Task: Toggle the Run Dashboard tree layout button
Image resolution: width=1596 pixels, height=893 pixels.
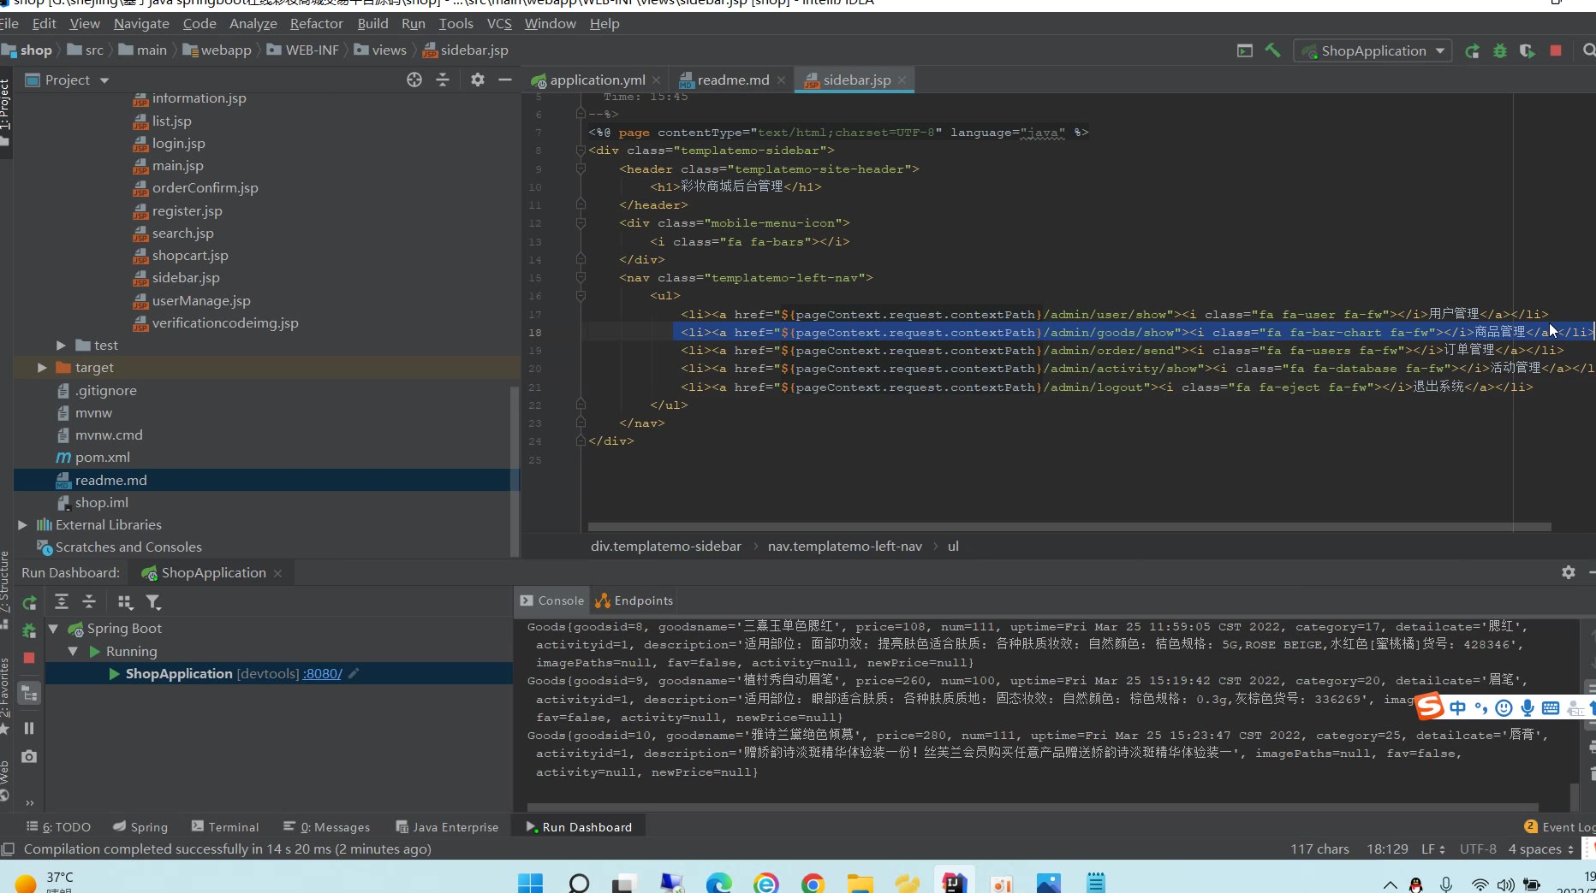Action: point(29,694)
